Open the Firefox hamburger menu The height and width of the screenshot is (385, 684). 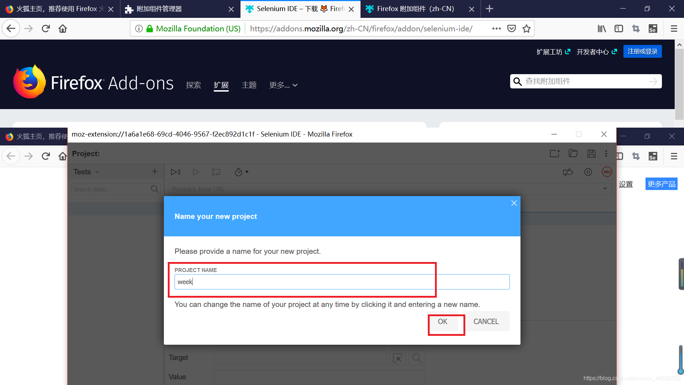tap(674, 29)
